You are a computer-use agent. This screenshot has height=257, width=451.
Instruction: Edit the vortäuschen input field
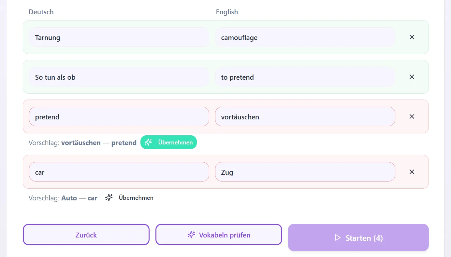(305, 116)
